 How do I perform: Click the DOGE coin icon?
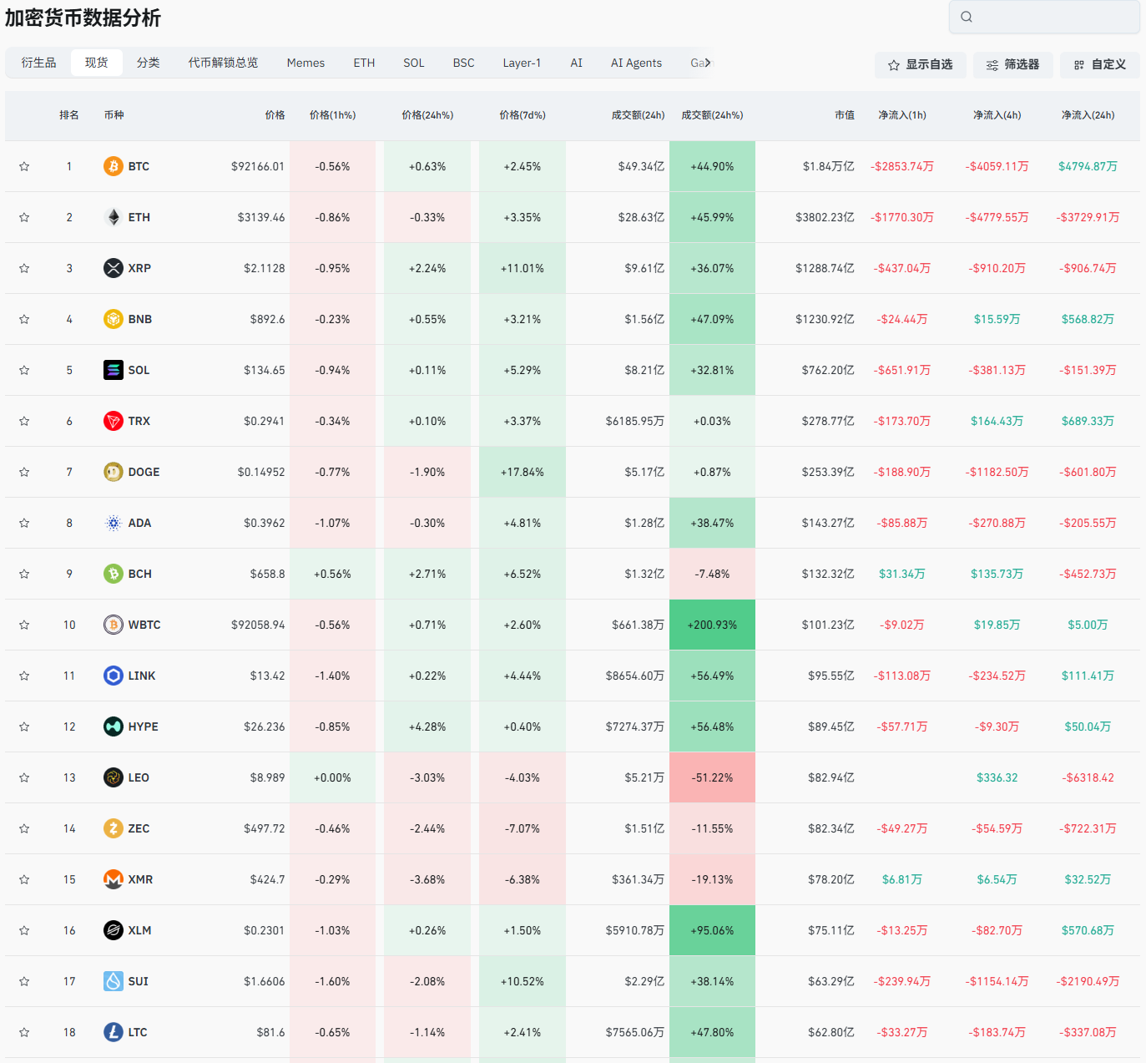(x=113, y=472)
